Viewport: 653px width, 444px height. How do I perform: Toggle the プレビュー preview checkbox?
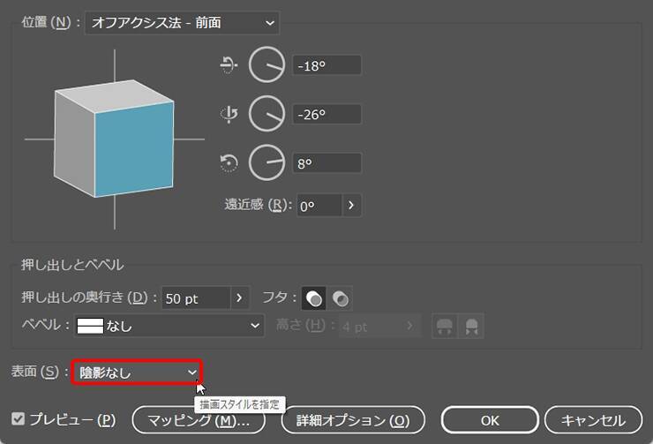tap(19, 418)
